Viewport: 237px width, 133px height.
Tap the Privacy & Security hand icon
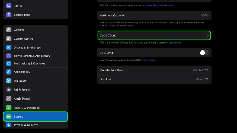point(9,125)
